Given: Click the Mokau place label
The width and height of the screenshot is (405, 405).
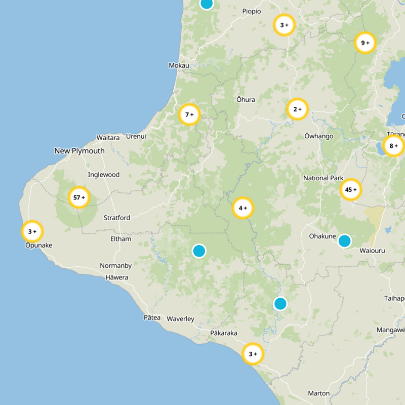Looking at the screenshot, I should click(x=179, y=66).
